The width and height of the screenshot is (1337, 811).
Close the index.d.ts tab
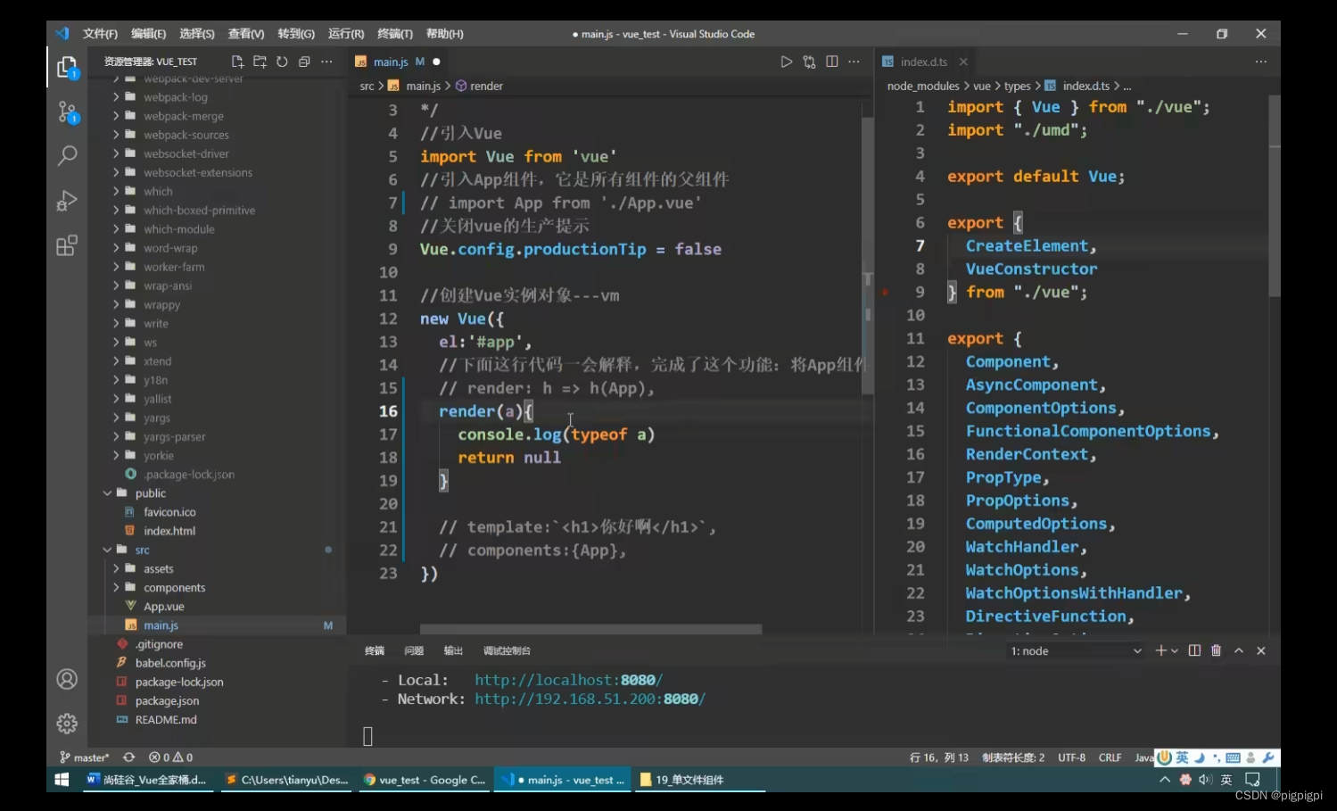(963, 62)
